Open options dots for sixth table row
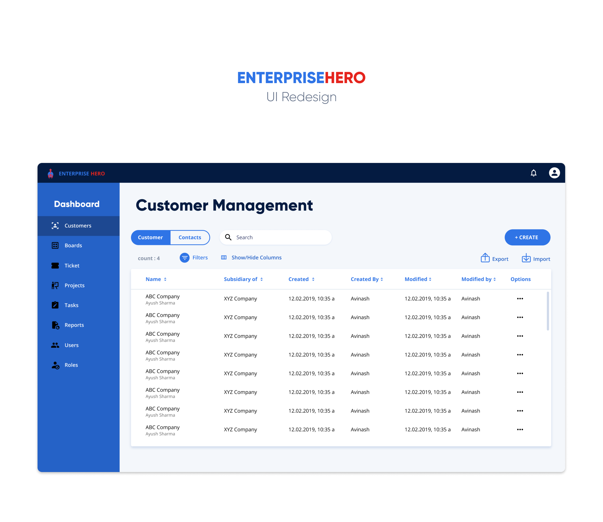Screen dimensions: 603x522 [x=520, y=392]
